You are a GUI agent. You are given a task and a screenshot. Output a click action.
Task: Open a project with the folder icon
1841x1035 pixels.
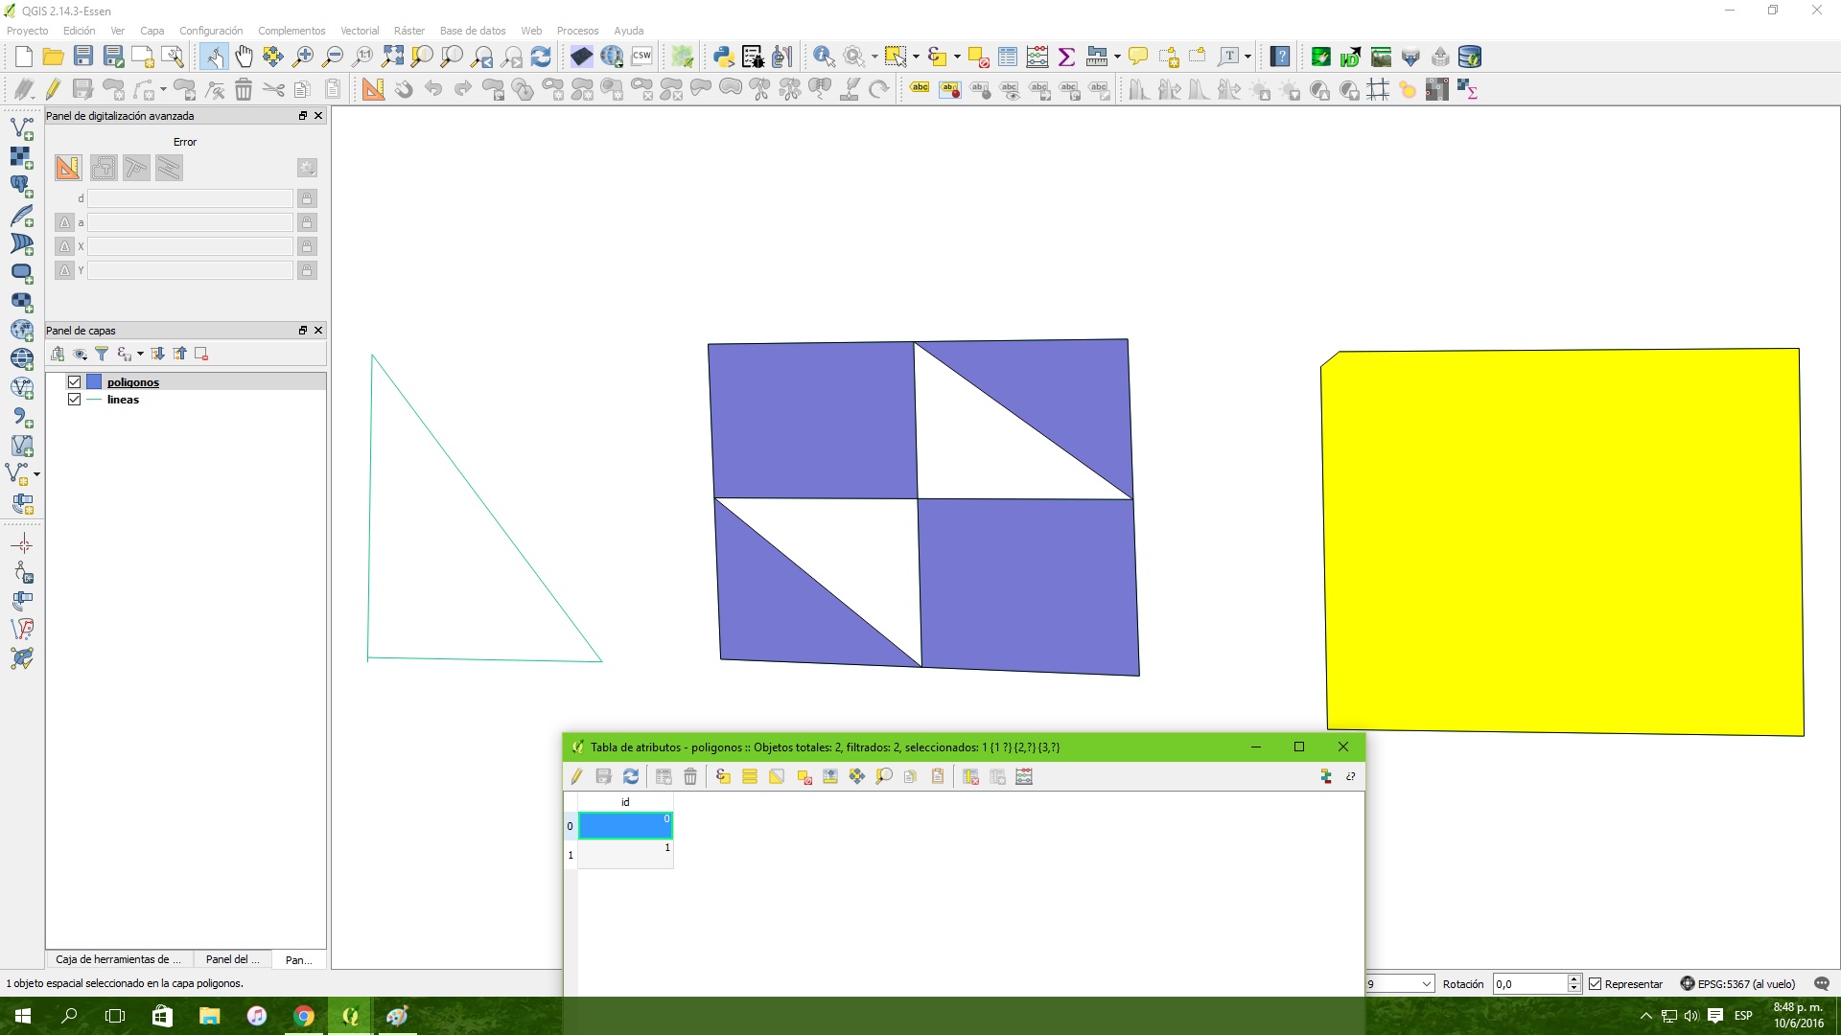point(54,57)
